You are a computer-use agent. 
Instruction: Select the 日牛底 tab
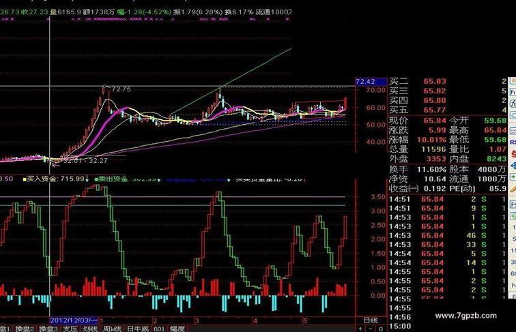(x=138, y=329)
